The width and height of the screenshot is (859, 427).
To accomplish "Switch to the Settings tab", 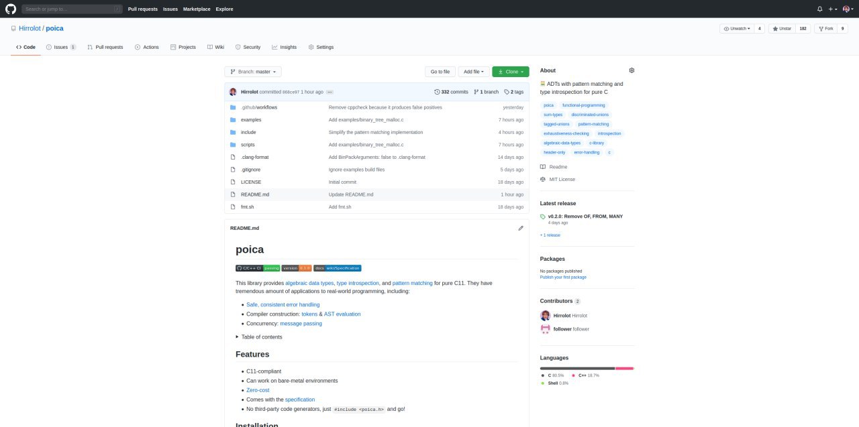I will coord(321,47).
